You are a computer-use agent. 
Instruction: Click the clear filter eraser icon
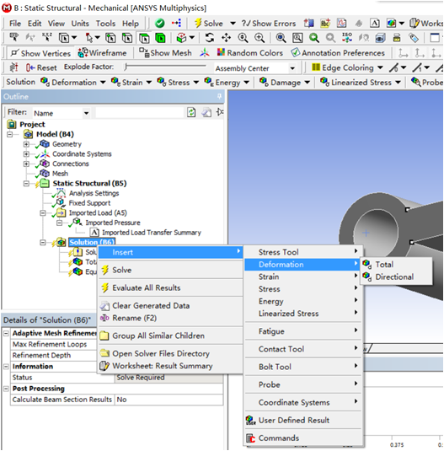point(206,112)
